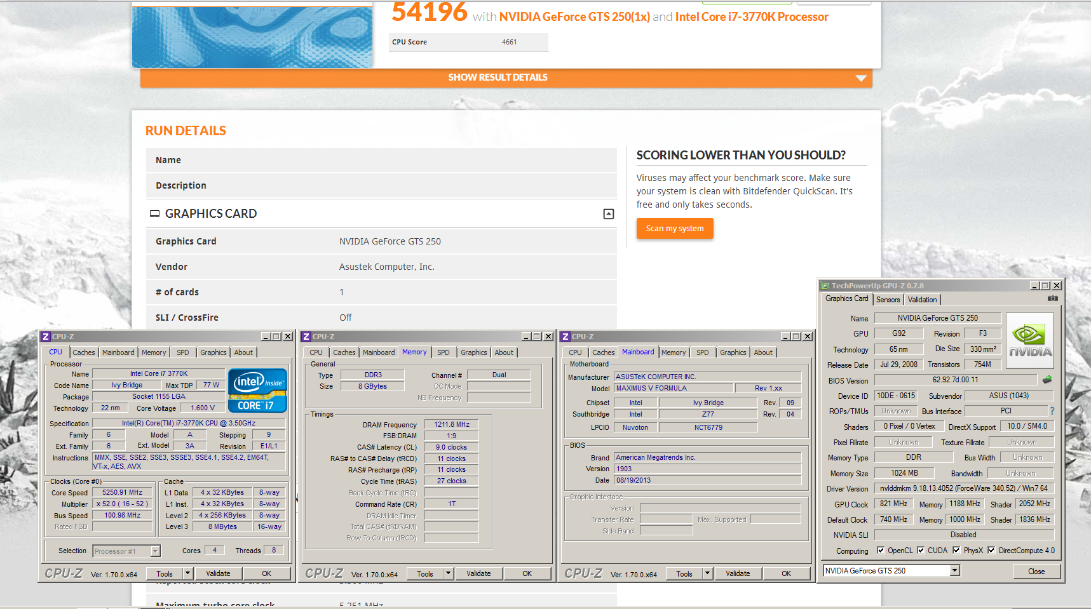Click the Threads 8 value
The image size is (1091, 609).
[x=274, y=551]
